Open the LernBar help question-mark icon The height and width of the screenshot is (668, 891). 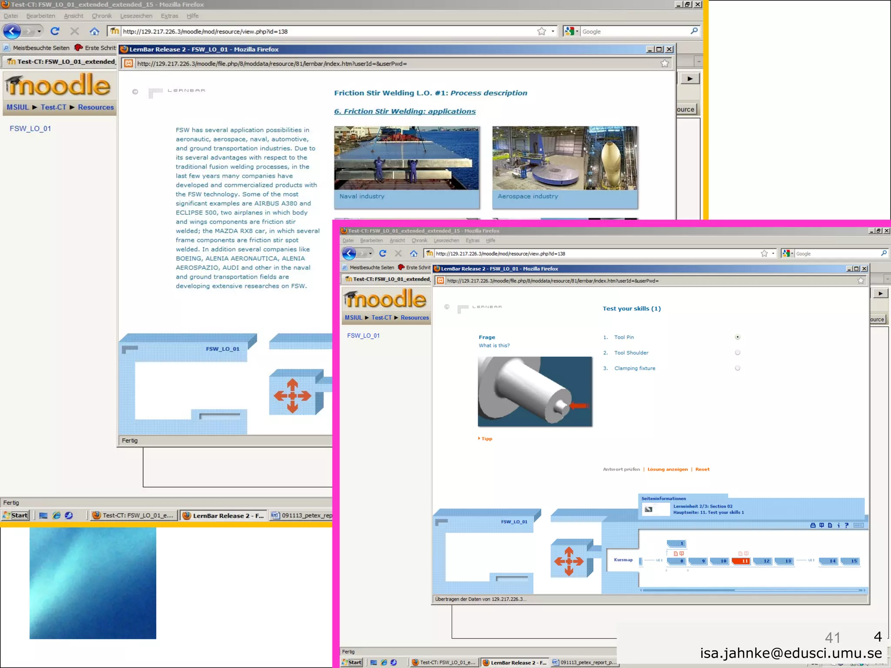pos(847,525)
